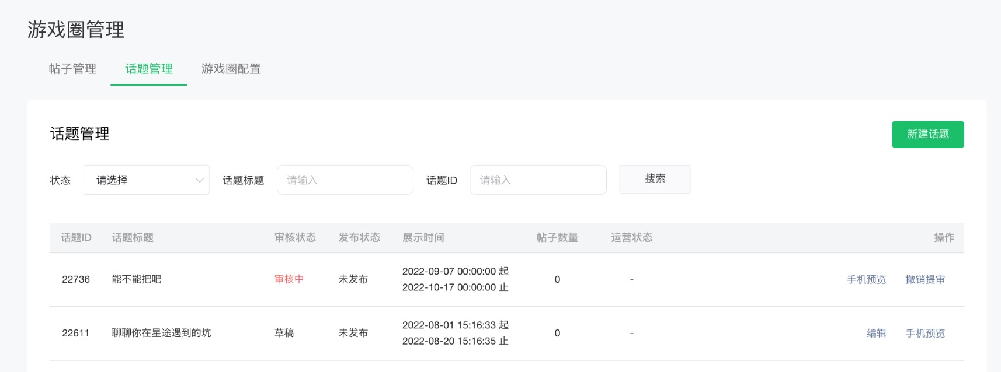This screenshot has width=1001, height=372.
Task: Click the 话题ID column header
Action: [76, 238]
